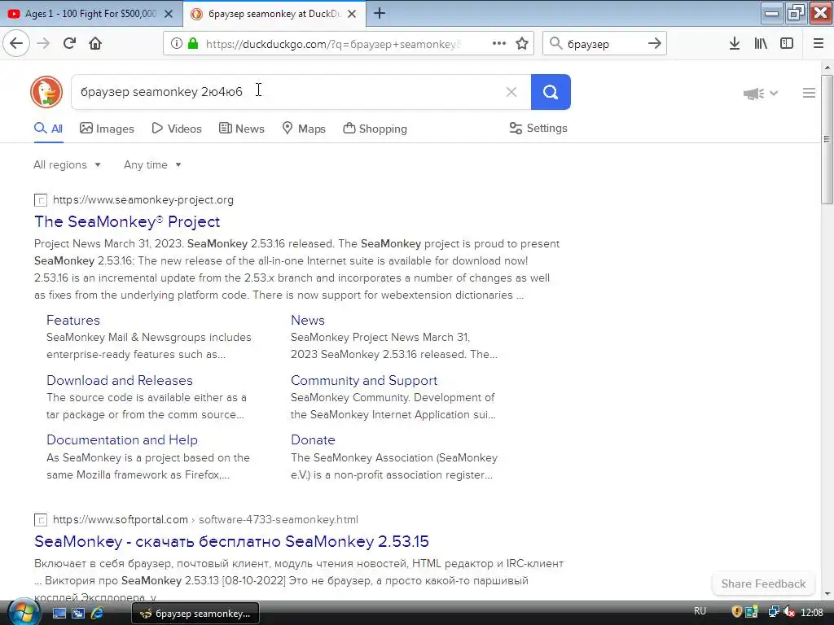Click the toolbar search field
The width and height of the screenshot is (834, 625).
[604, 44]
